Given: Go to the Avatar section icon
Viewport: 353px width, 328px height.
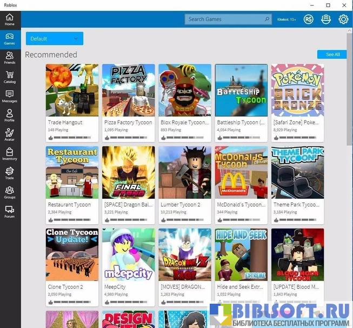Looking at the screenshot, I should [10, 133].
